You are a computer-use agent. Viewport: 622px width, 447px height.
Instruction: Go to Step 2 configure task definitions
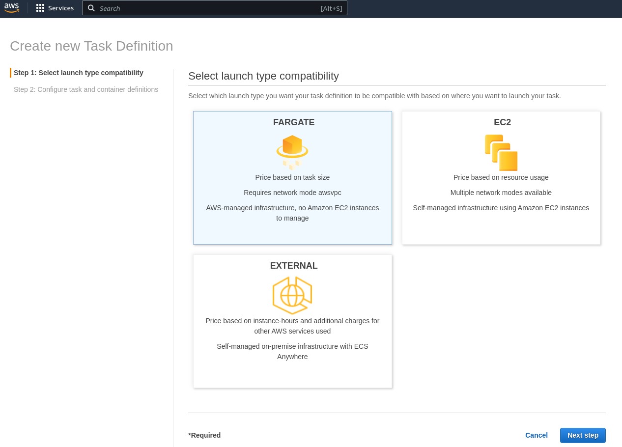[x=86, y=89]
